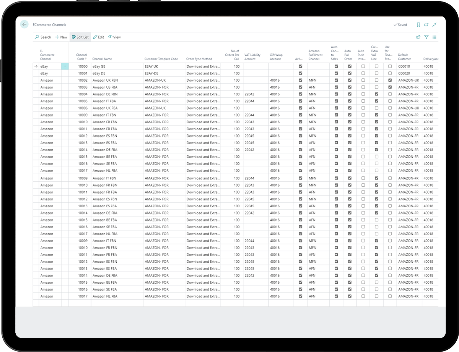
Task: Click the Amazon US FBA channel name cell
Action: tap(104, 87)
